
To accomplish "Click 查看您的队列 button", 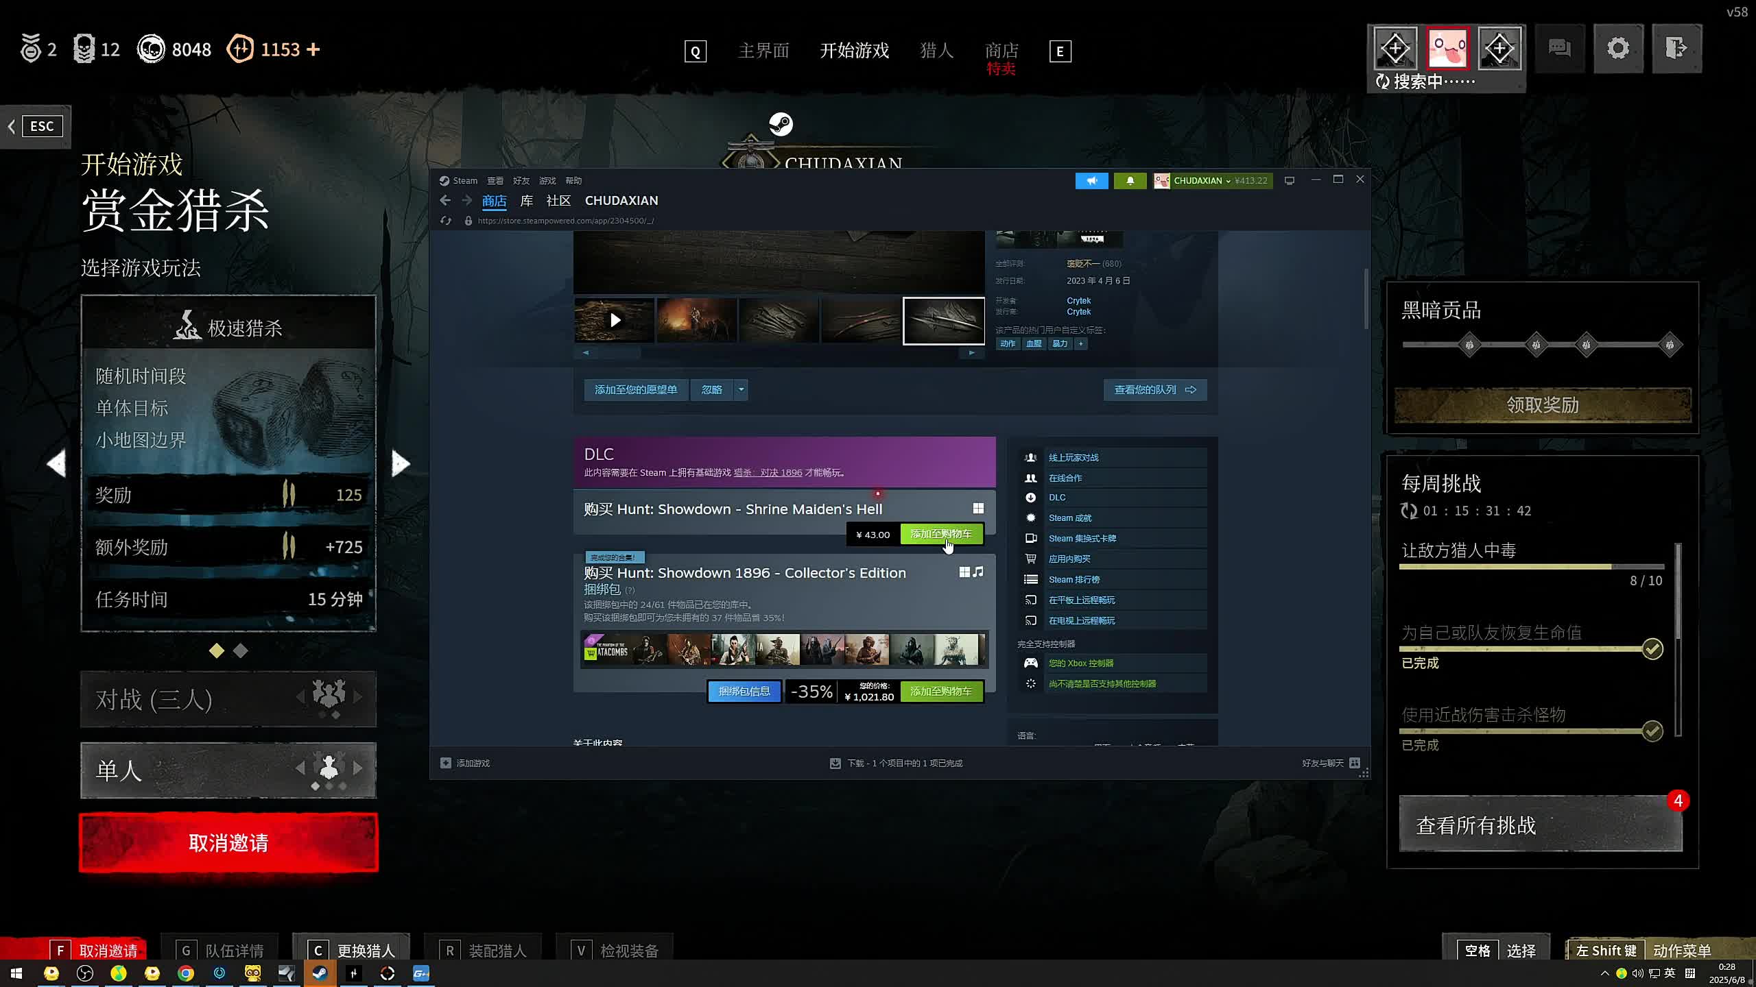I will pyautogui.click(x=1155, y=390).
